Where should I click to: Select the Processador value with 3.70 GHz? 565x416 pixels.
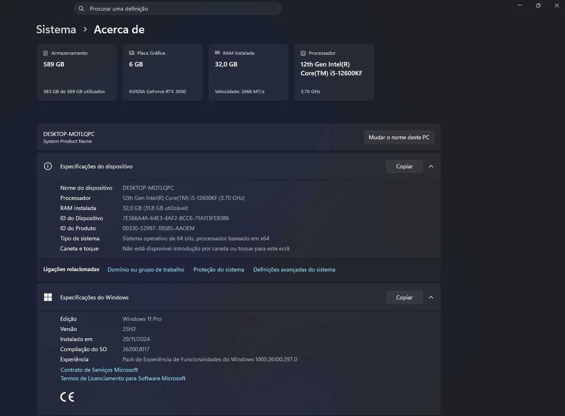click(183, 198)
